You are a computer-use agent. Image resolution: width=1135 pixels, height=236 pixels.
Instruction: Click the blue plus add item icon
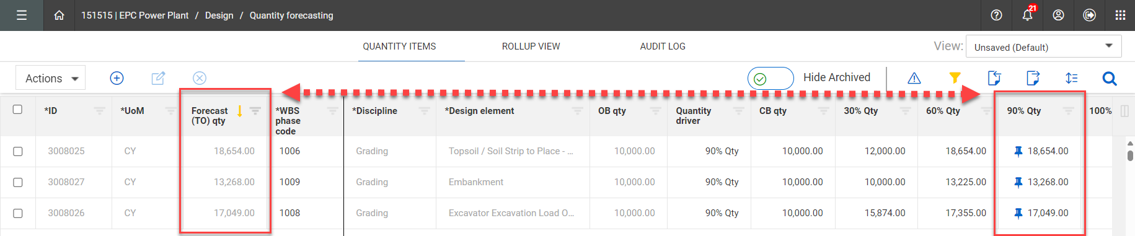[x=117, y=78]
